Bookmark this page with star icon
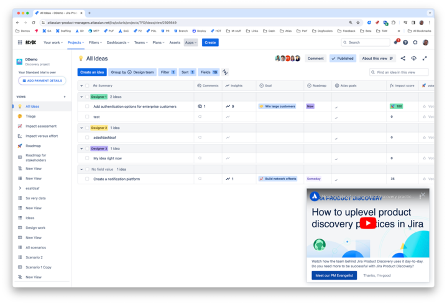The image size is (447, 304). coord(358,22)
